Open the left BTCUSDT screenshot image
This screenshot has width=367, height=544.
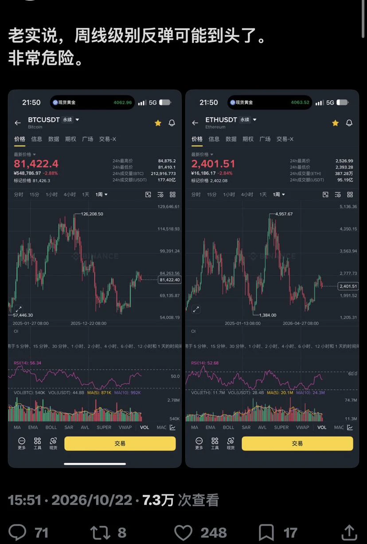(x=95, y=279)
